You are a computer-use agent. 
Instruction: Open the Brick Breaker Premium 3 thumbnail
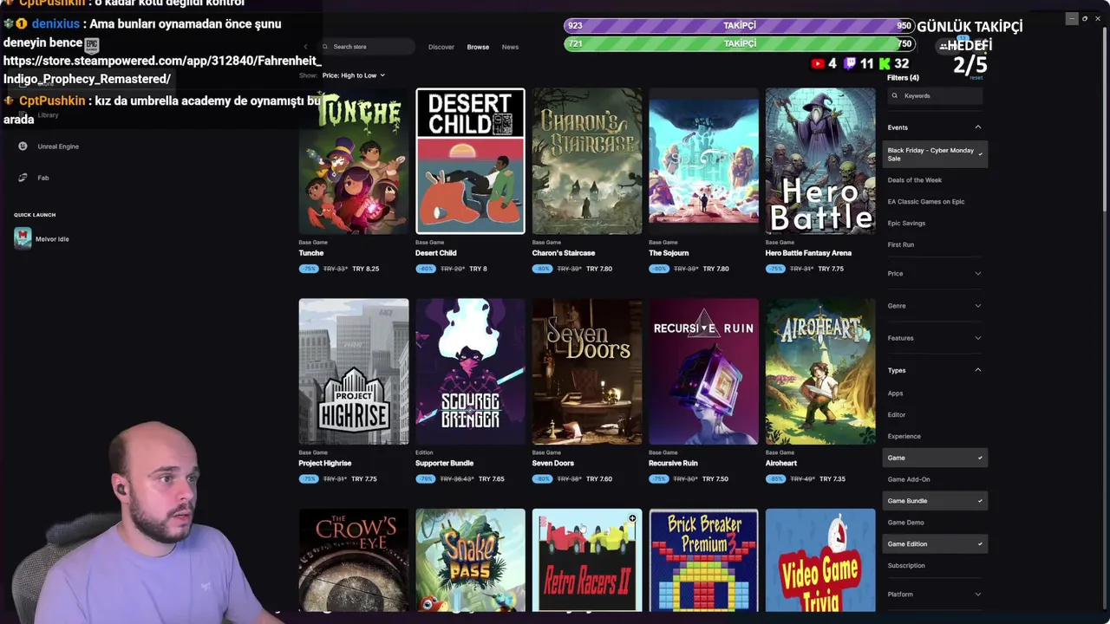pos(703,561)
